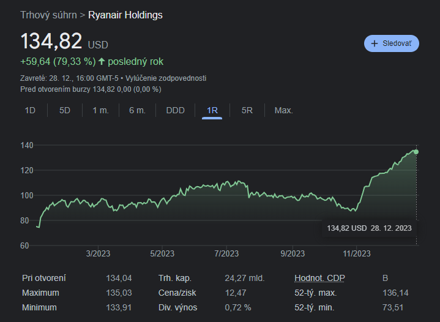This screenshot has width=440, height=322.
Task: Select the DDD range tab
Action: click(176, 110)
